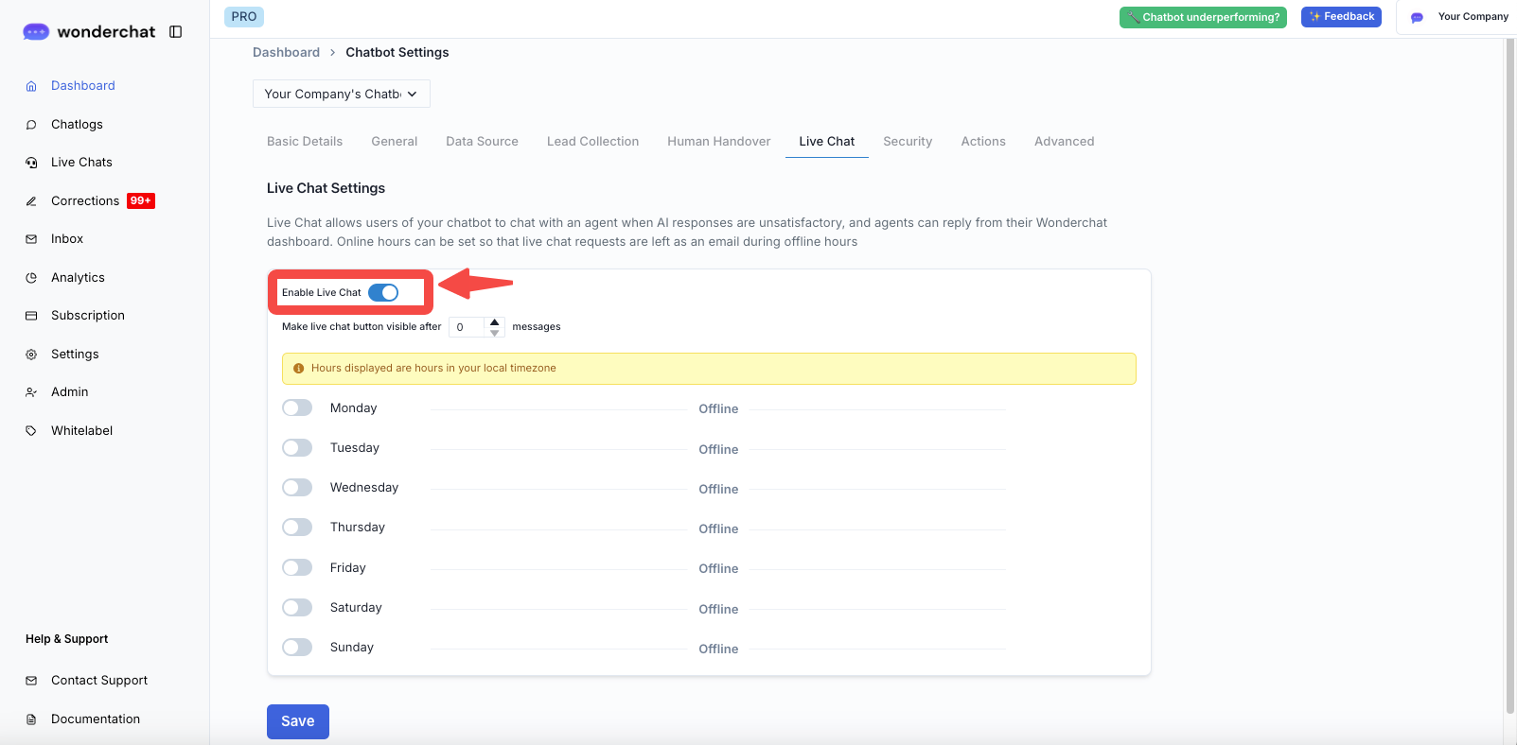Open Live Chats headset icon in sidebar
Screen dimensions: 1517x745
pos(31,163)
